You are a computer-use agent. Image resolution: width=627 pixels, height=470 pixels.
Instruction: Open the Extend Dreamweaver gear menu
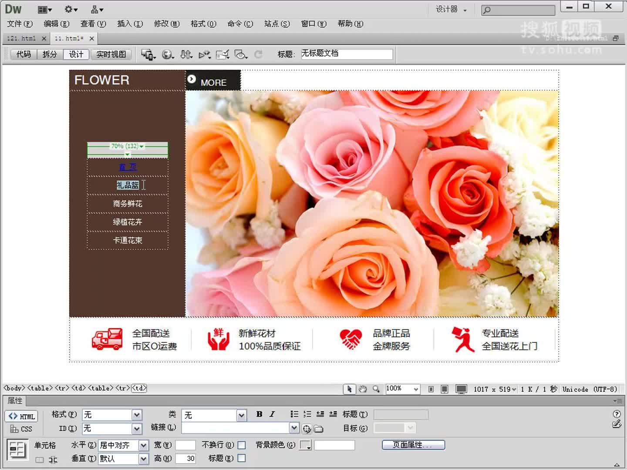pyautogui.click(x=71, y=9)
